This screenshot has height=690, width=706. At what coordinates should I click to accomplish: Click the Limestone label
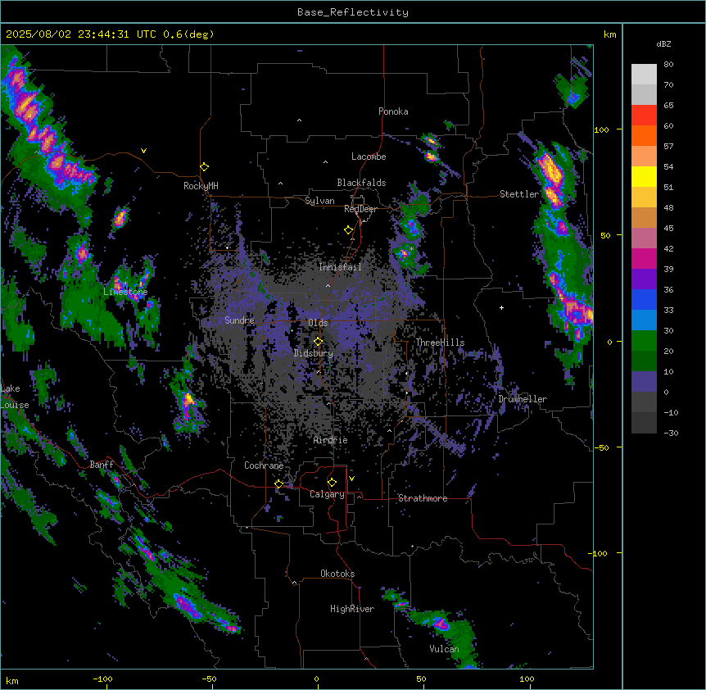click(x=125, y=292)
